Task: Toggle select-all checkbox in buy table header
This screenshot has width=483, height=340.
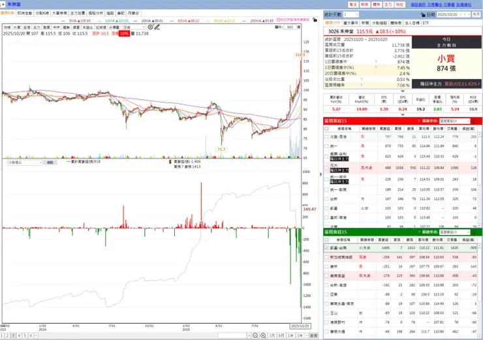Action: tap(326, 129)
